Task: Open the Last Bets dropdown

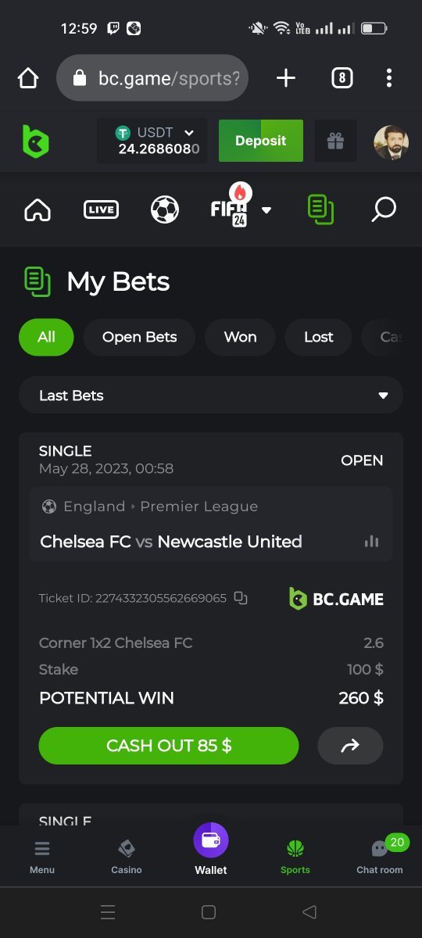Action: (211, 396)
